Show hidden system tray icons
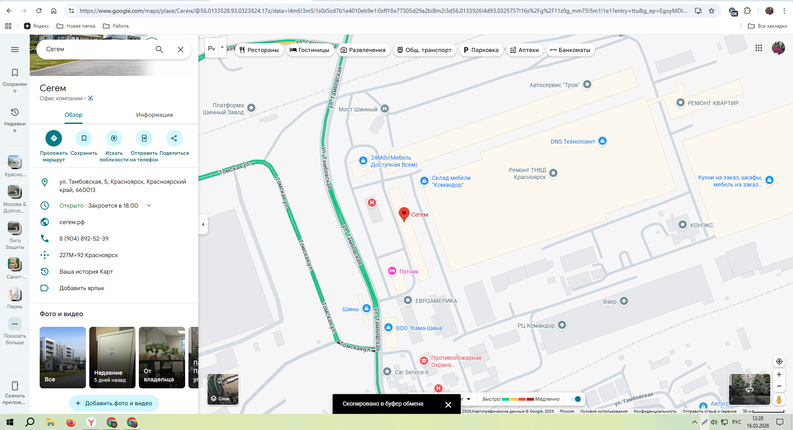The width and height of the screenshot is (793, 430). (694, 422)
